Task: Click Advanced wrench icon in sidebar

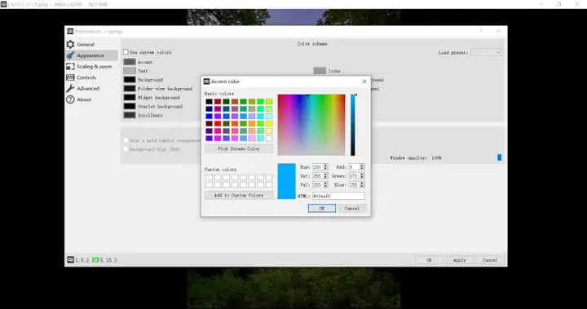Action: (70, 88)
